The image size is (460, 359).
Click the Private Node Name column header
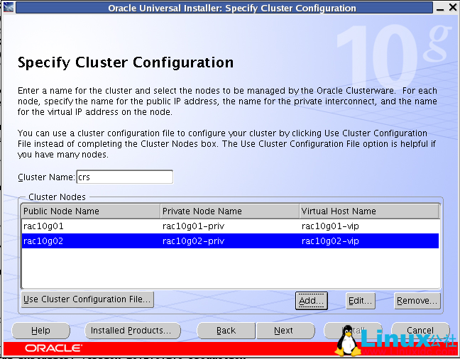pyautogui.click(x=230, y=211)
